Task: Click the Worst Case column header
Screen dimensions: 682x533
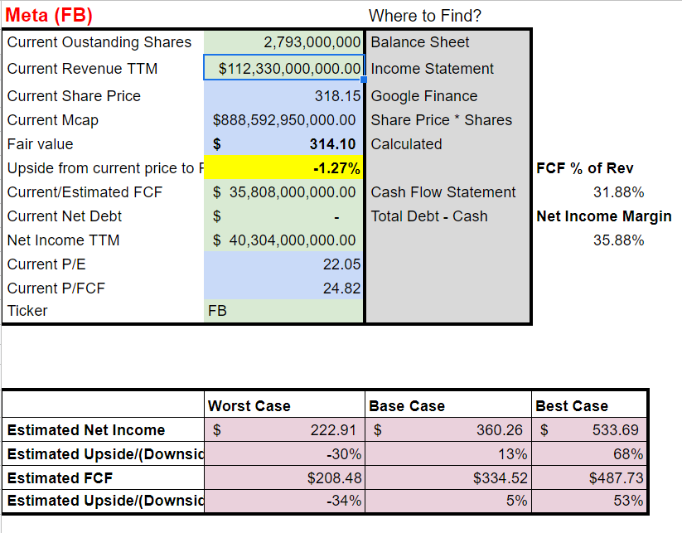Action: (x=249, y=406)
